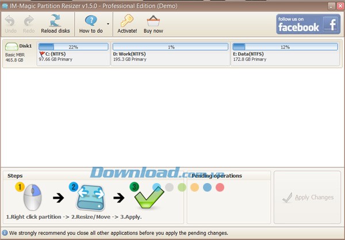The height and width of the screenshot is (240, 345).
Task: Click the Steps panel heading
Action: point(15,176)
